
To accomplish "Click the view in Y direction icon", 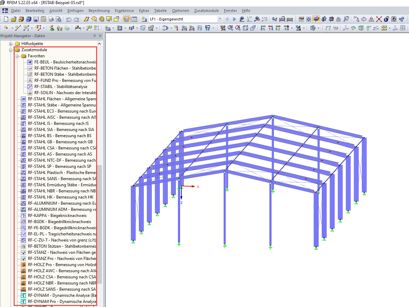I will (271, 28).
